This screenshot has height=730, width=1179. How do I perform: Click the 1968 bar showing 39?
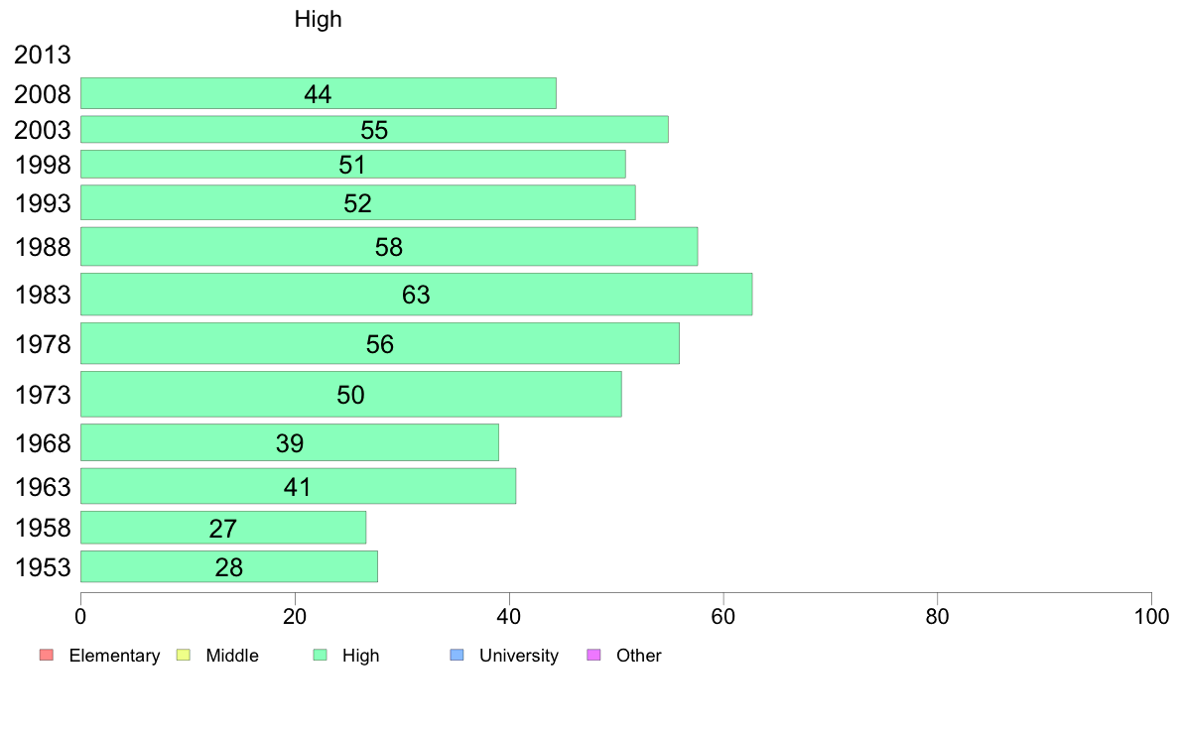tap(290, 442)
